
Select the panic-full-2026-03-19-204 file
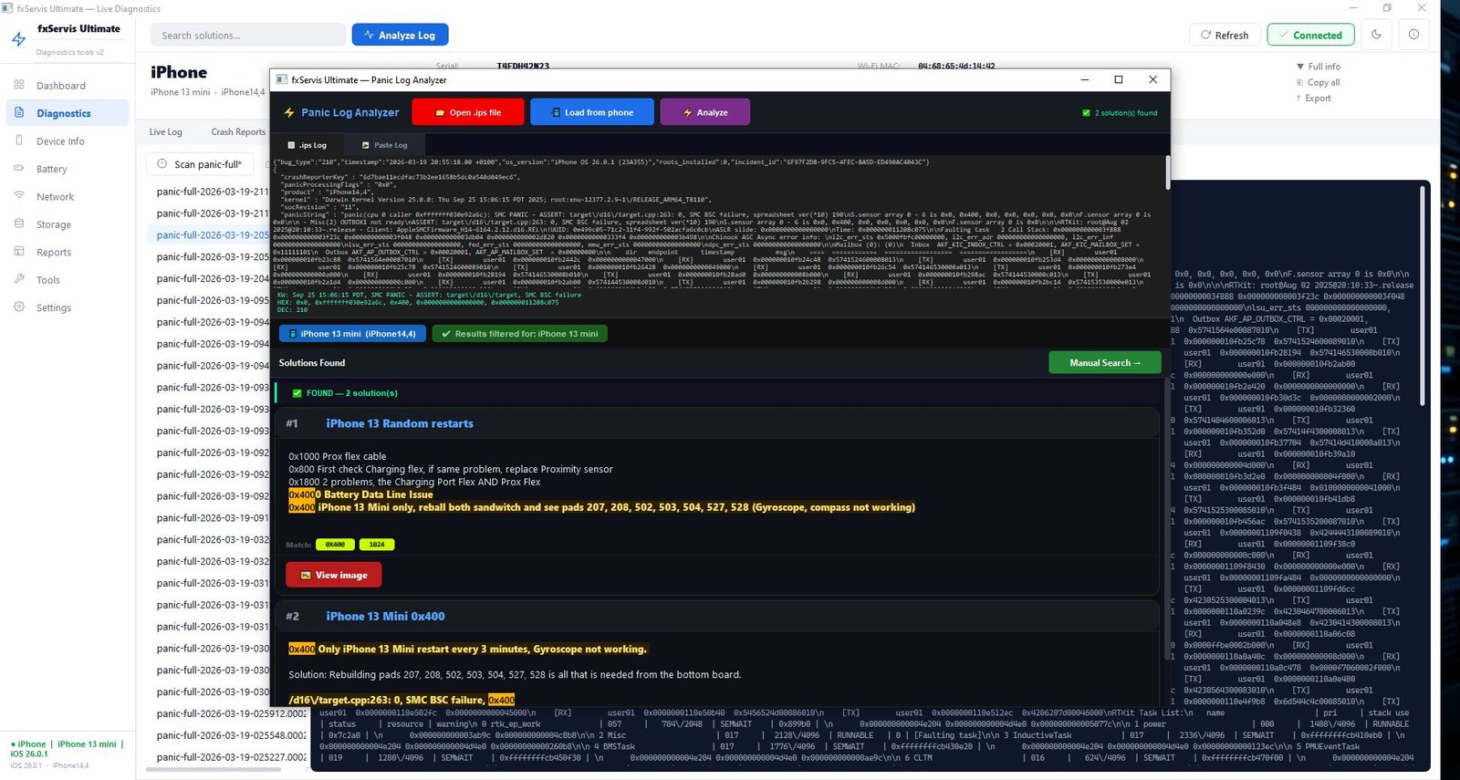[x=213, y=279]
